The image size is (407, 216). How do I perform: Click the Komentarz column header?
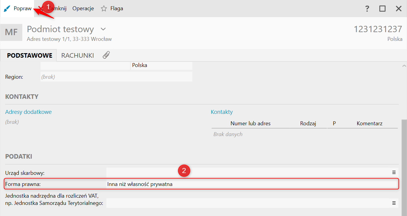tap(369, 123)
